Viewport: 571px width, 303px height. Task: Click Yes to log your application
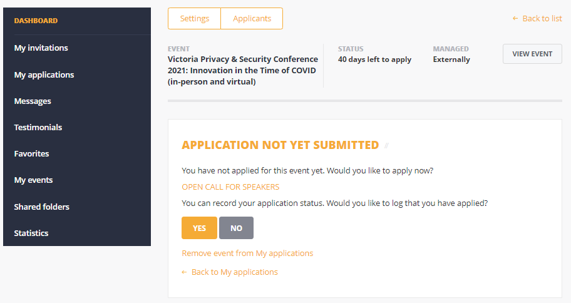tap(199, 228)
